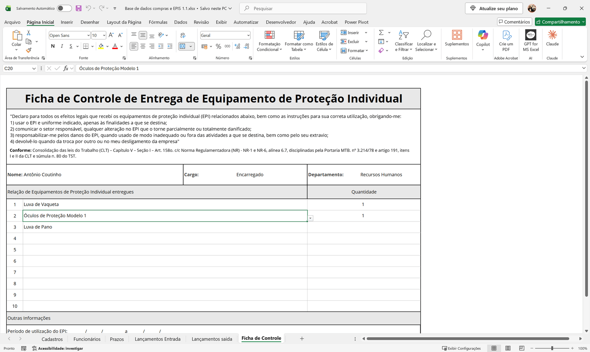The width and height of the screenshot is (590, 352).
Task: Switch to the Cadastros sheet
Action: pyautogui.click(x=52, y=339)
